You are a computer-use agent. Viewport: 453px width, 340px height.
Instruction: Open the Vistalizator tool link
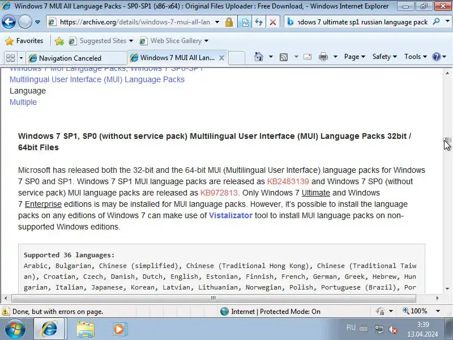pyautogui.click(x=230, y=215)
